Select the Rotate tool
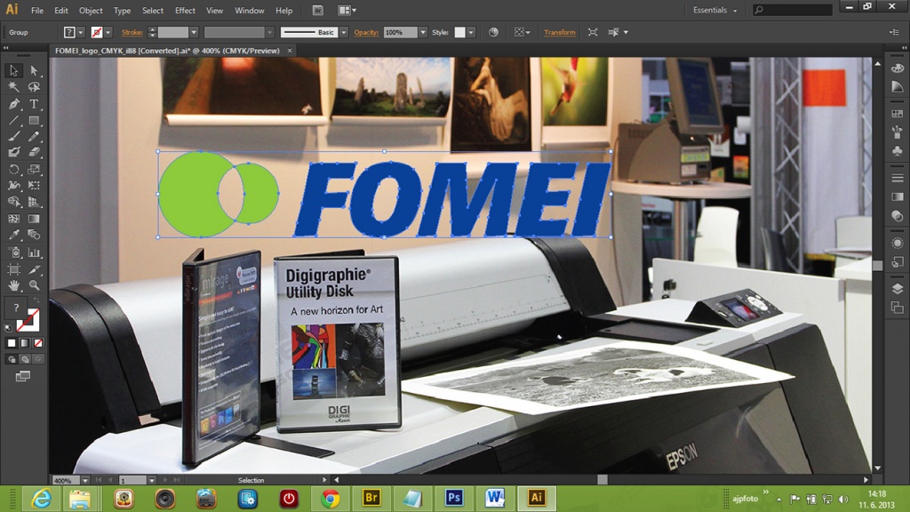This screenshot has height=512, width=910. click(14, 170)
